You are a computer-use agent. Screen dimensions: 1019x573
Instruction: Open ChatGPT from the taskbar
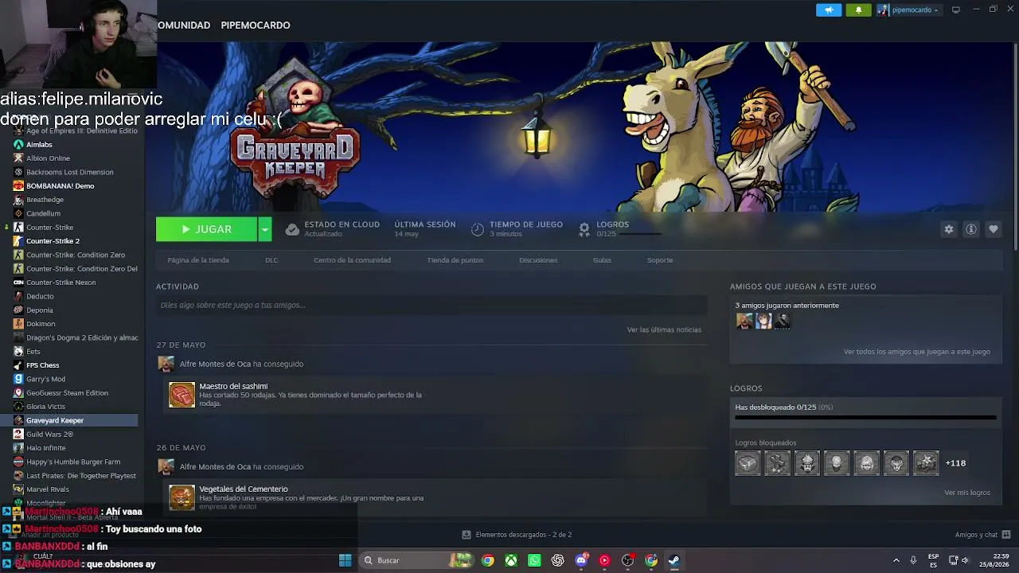pyautogui.click(x=557, y=560)
